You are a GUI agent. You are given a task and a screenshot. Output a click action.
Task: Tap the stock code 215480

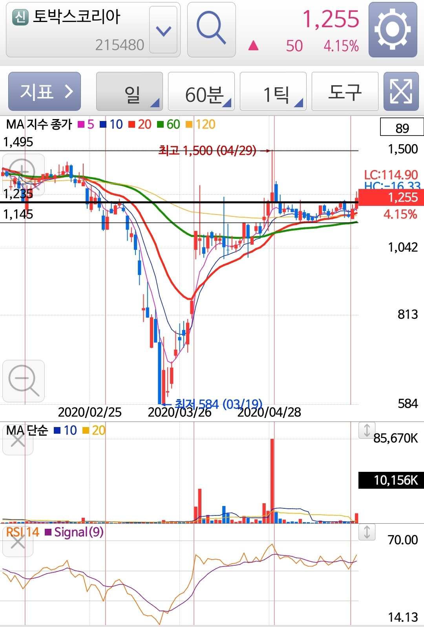tap(120, 45)
